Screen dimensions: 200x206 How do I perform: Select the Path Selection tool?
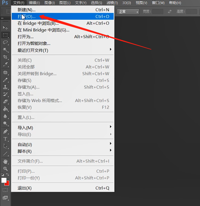click(5, 146)
